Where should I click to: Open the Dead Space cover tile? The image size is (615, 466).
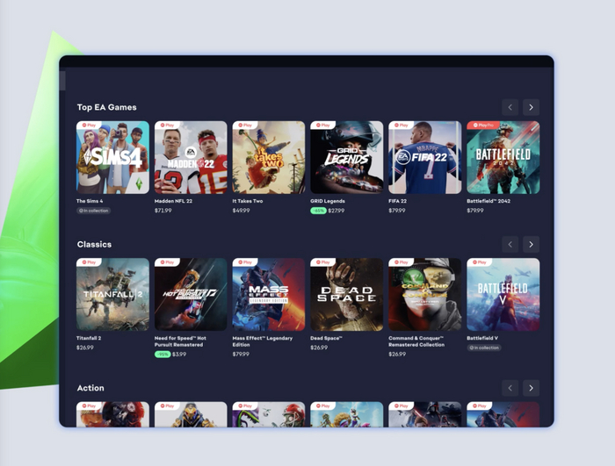(347, 294)
